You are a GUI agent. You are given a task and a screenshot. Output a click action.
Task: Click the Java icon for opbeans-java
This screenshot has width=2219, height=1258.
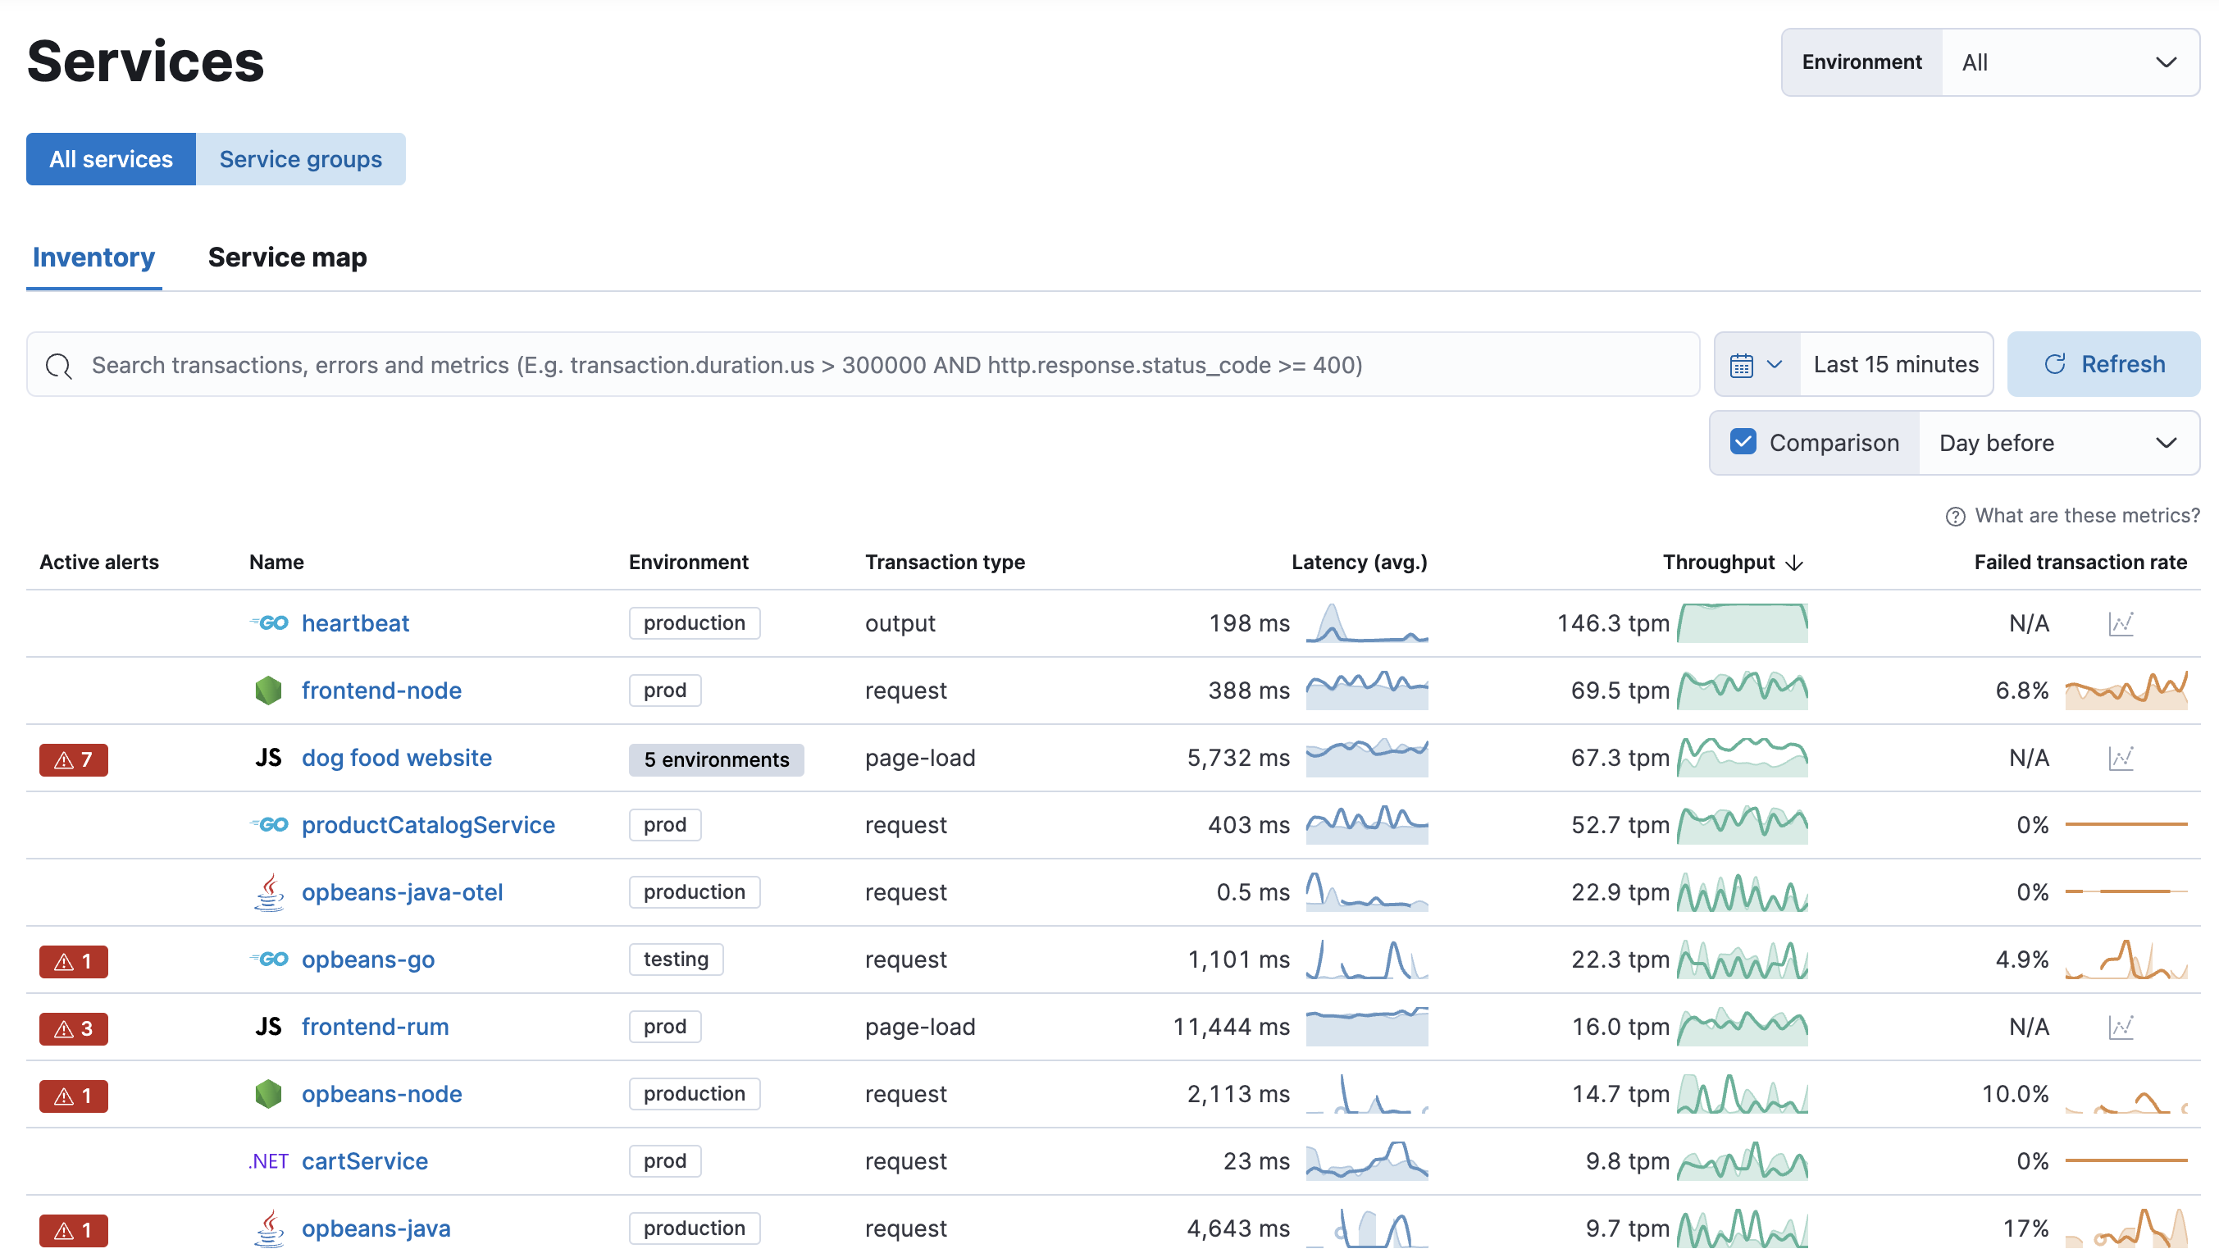tap(268, 1228)
